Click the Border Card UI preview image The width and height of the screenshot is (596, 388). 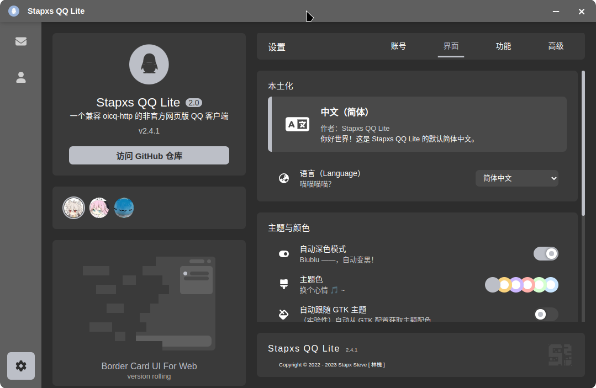(149, 304)
